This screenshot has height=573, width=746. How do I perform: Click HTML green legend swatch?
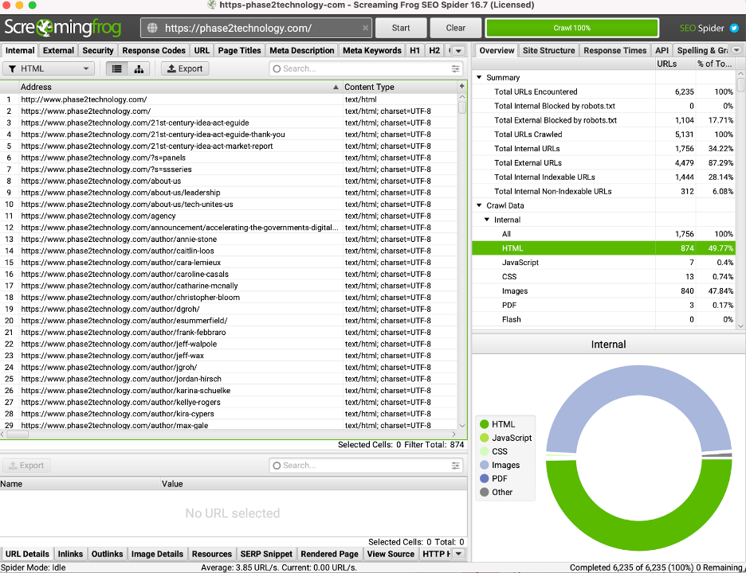click(x=485, y=424)
